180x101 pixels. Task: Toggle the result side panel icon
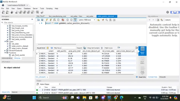click(136, 48)
